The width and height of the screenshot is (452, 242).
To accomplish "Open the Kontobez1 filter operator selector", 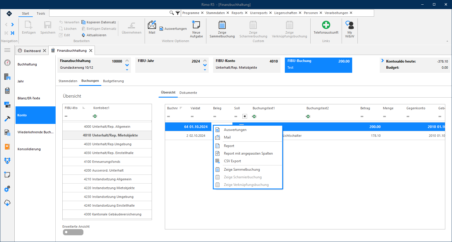I will [x=95, y=116].
